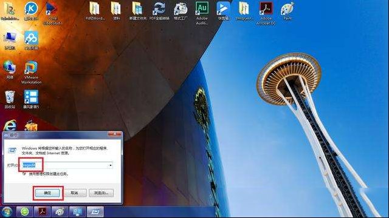Select the Paint desktop shortcut
389x218 pixels.
pos(287,11)
